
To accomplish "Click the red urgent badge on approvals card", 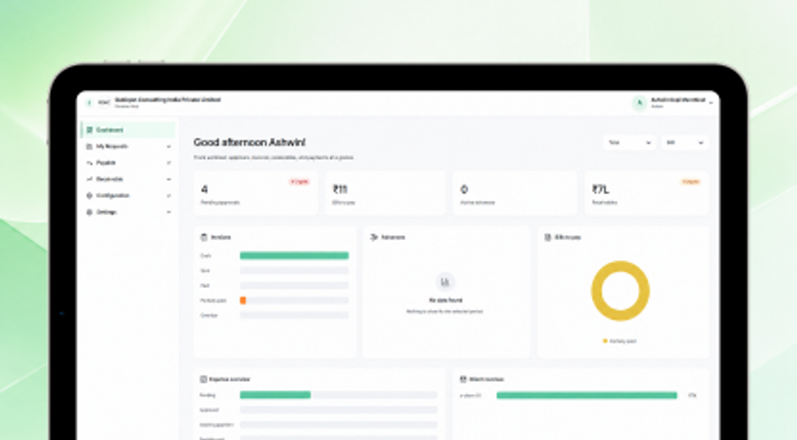I will point(300,182).
